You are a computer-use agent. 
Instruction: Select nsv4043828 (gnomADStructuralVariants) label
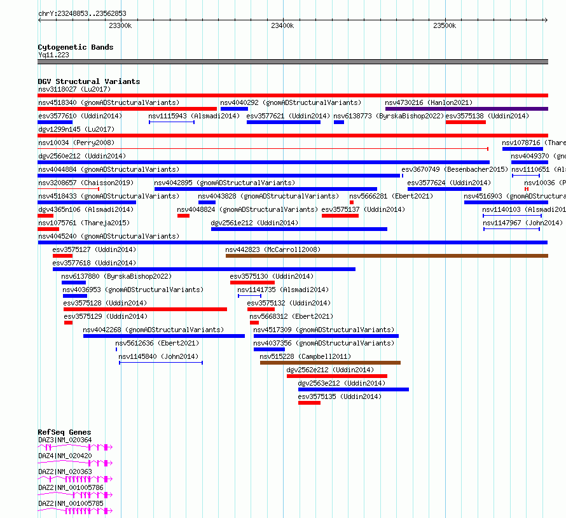268,196
